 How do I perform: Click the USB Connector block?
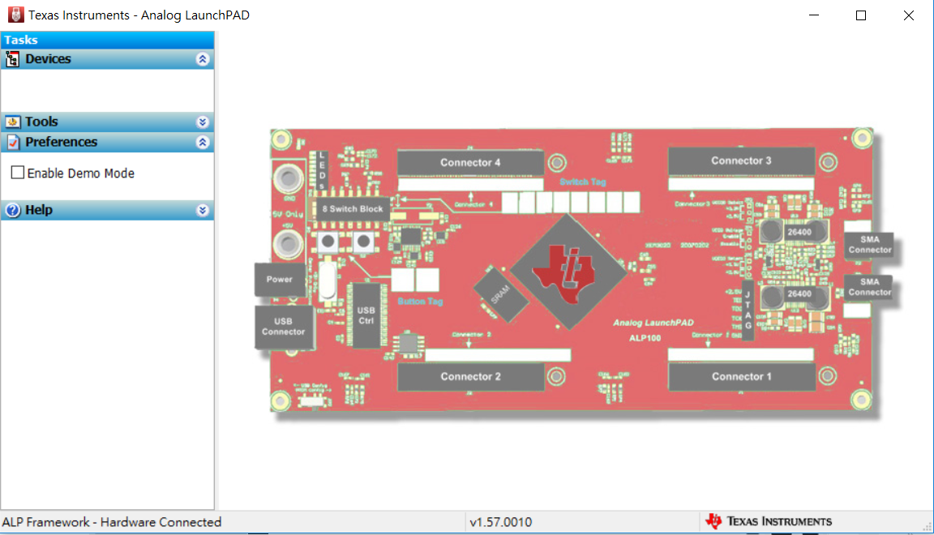click(284, 327)
